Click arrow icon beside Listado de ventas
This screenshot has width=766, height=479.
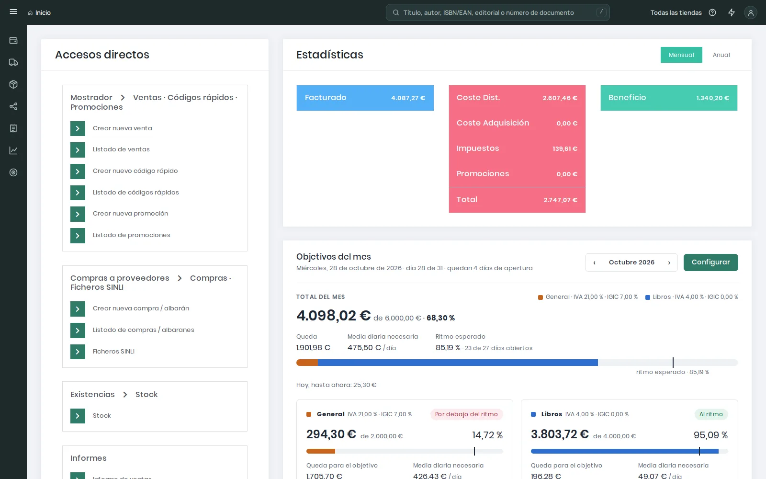(x=78, y=150)
